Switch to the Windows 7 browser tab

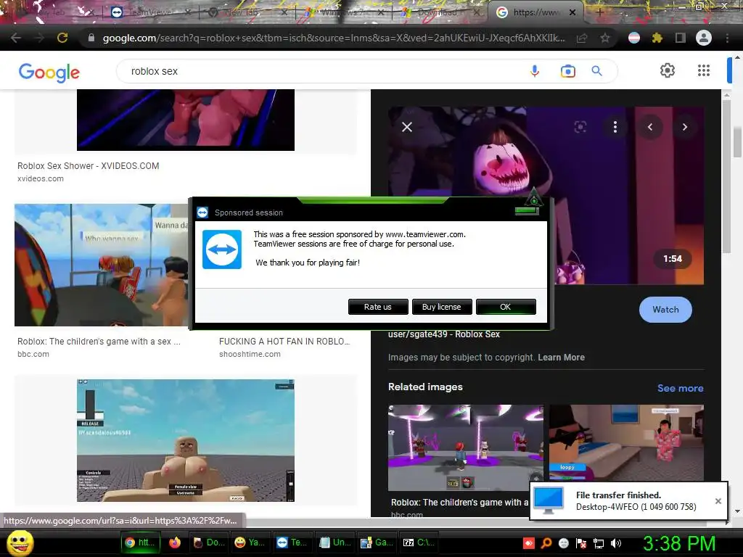click(342, 12)
